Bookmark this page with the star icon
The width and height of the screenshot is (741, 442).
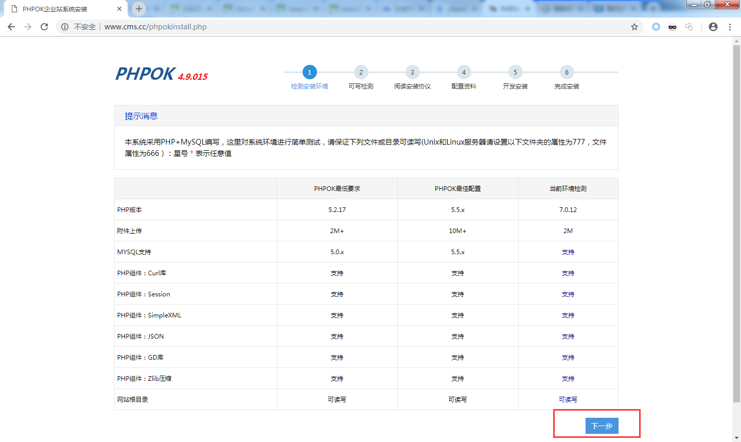[634, 27]
